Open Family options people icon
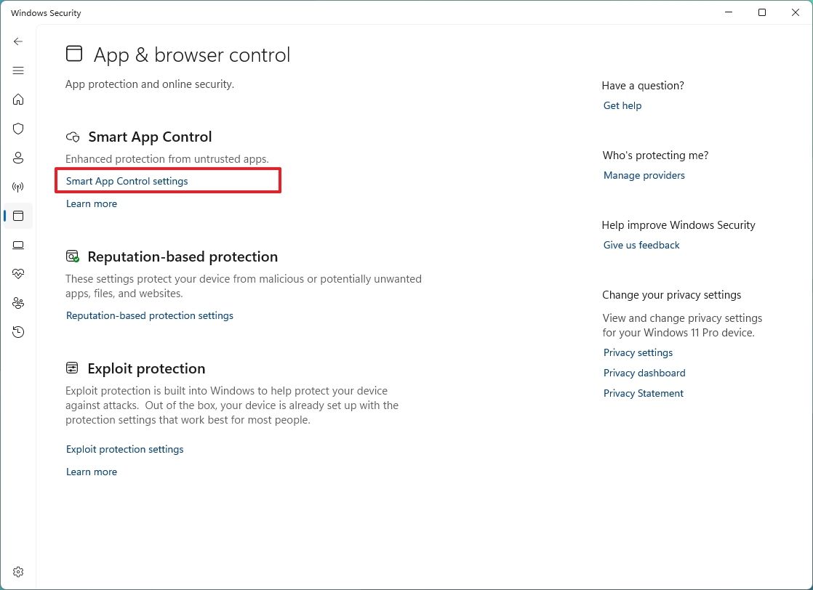Image resolution: width=813 pixels, height=590 pixels. coord(18,303)
